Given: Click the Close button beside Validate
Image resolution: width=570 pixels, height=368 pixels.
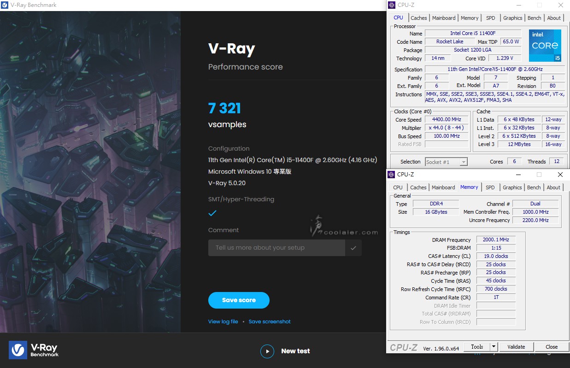Looking at the screenshot, I should (x=552, y=347).
